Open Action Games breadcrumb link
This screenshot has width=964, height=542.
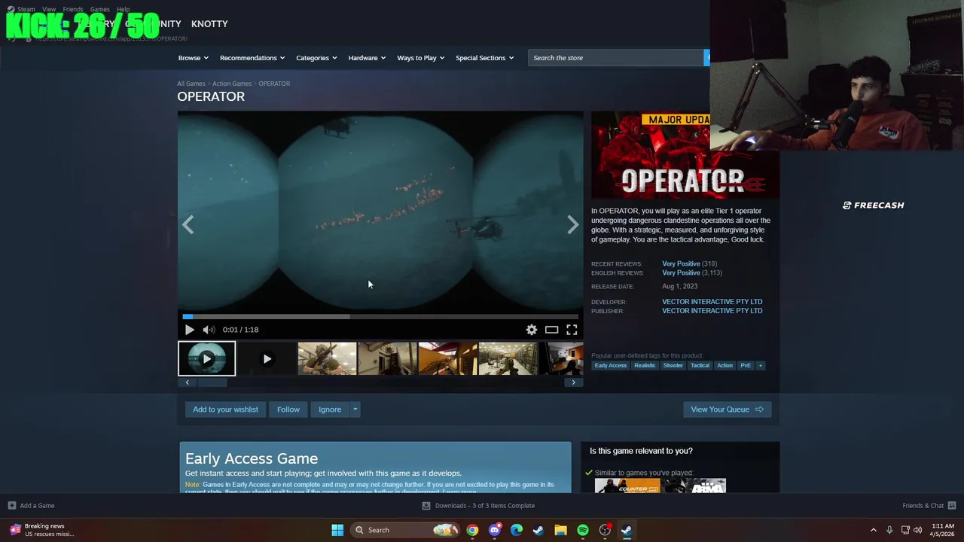pyautogui.click(x=232, y=84)
